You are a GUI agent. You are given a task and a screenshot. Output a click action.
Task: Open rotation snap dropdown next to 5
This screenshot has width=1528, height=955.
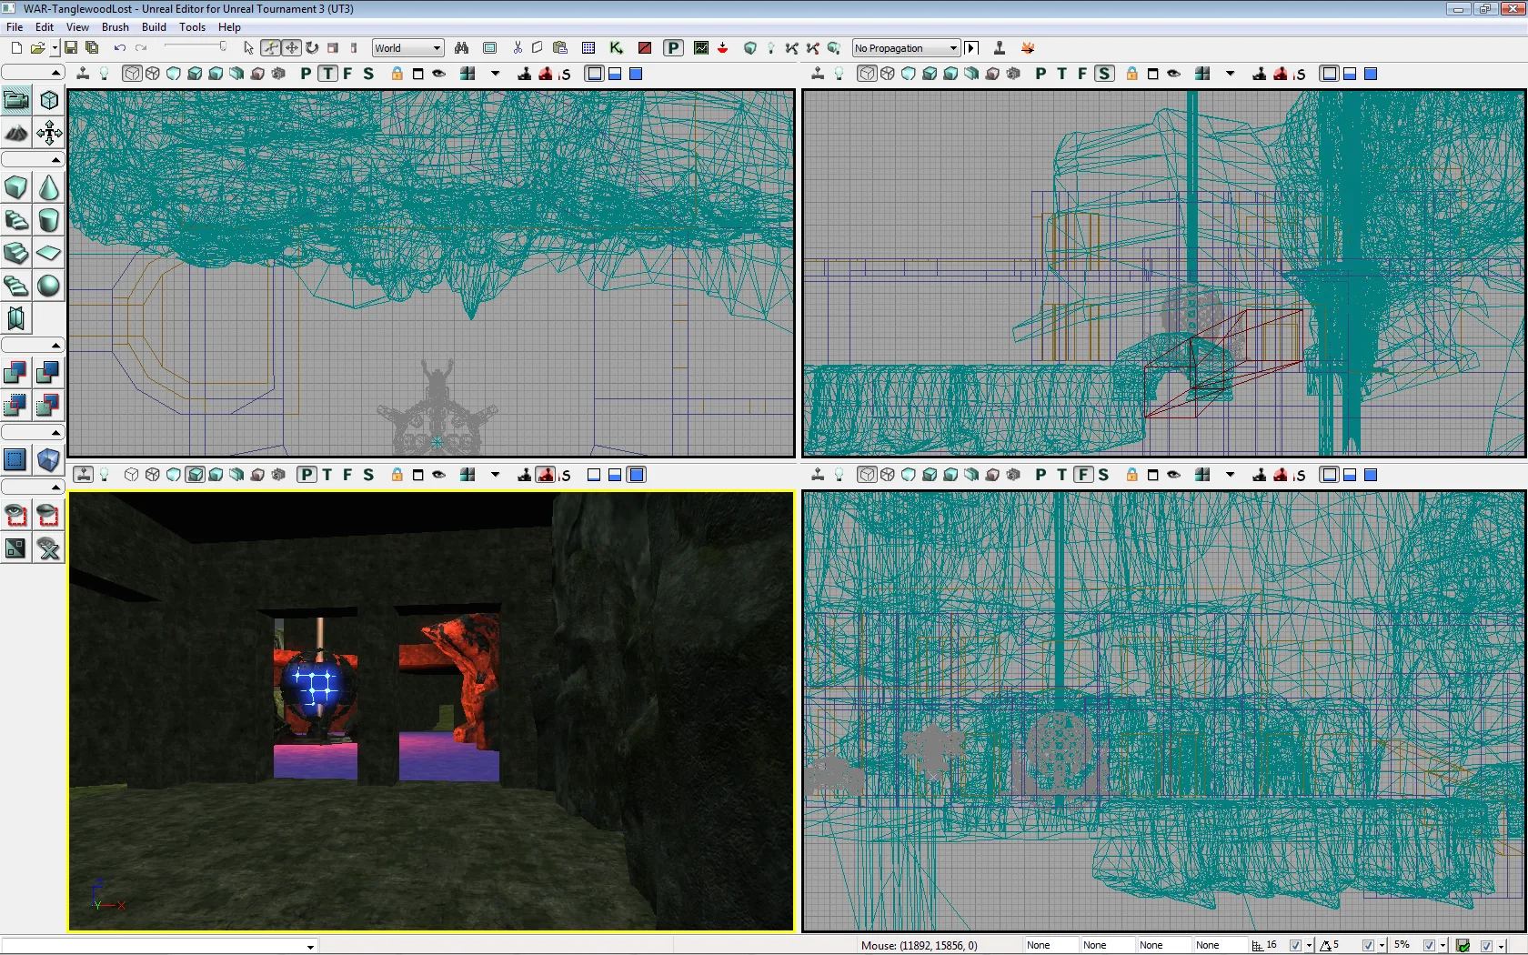(x=1382, y=946)
